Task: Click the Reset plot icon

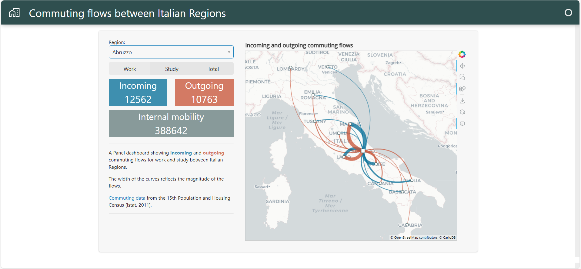Action: tap(462, 112)
